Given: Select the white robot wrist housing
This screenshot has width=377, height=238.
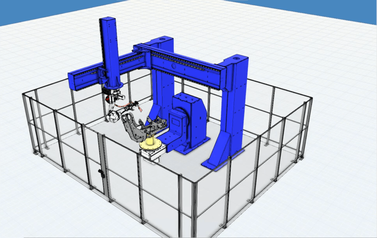Looking at the screenshot, I should coord(112,117).
